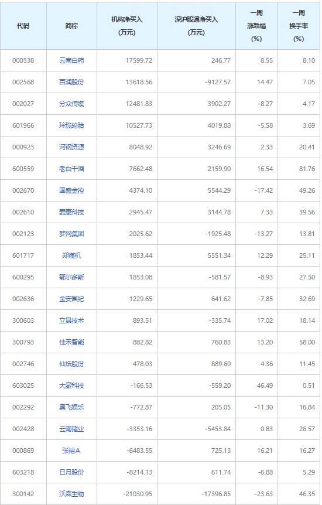The height and width of the screenshot is (505, 322).
Task: Select stock code cell 000538
Action: click(23, 60)
